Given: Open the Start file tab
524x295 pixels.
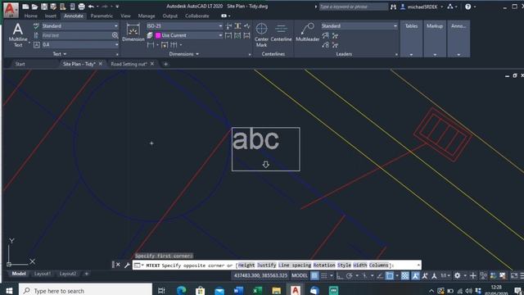Looking at the screenshot, I should 20,64.
